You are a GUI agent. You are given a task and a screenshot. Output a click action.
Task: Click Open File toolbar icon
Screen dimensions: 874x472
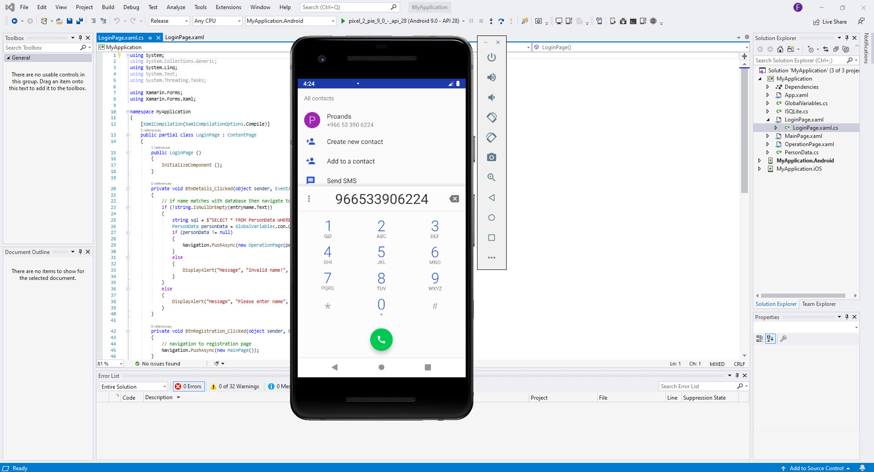pyautogui.click(x=59, y=21)
